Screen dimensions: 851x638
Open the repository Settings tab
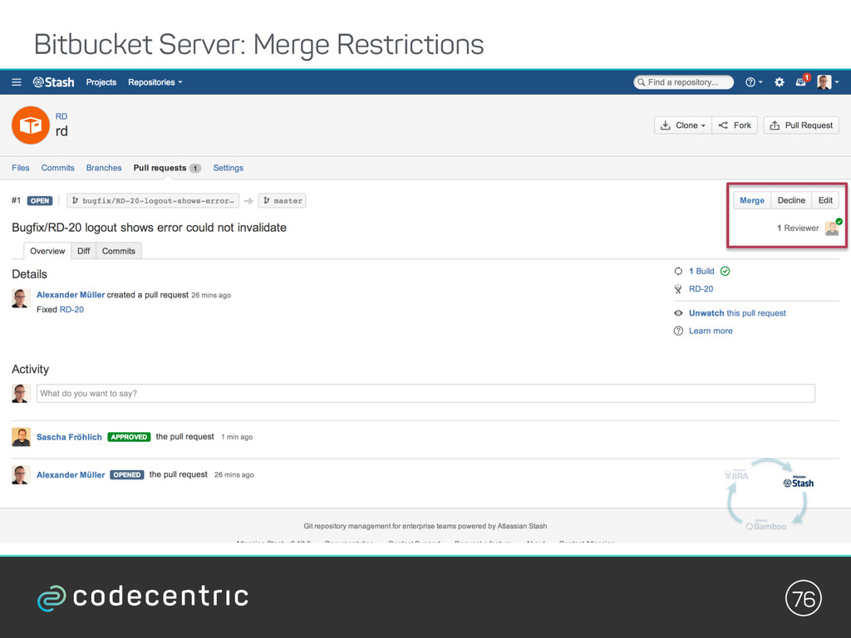[x=228, y=168]
